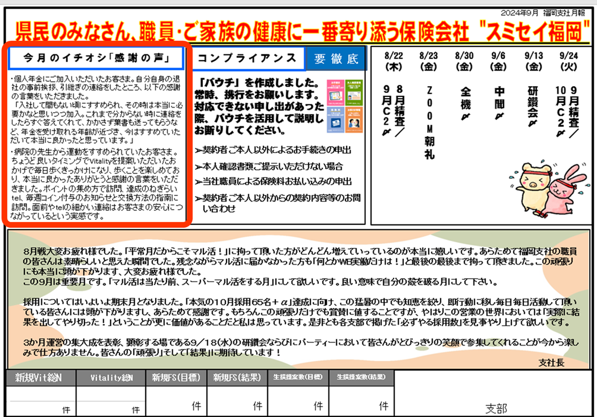Click the vertical "8月精査／9月C2〆" schedule entry
Screen dimensions: 597x417
(x=393, y=110)
